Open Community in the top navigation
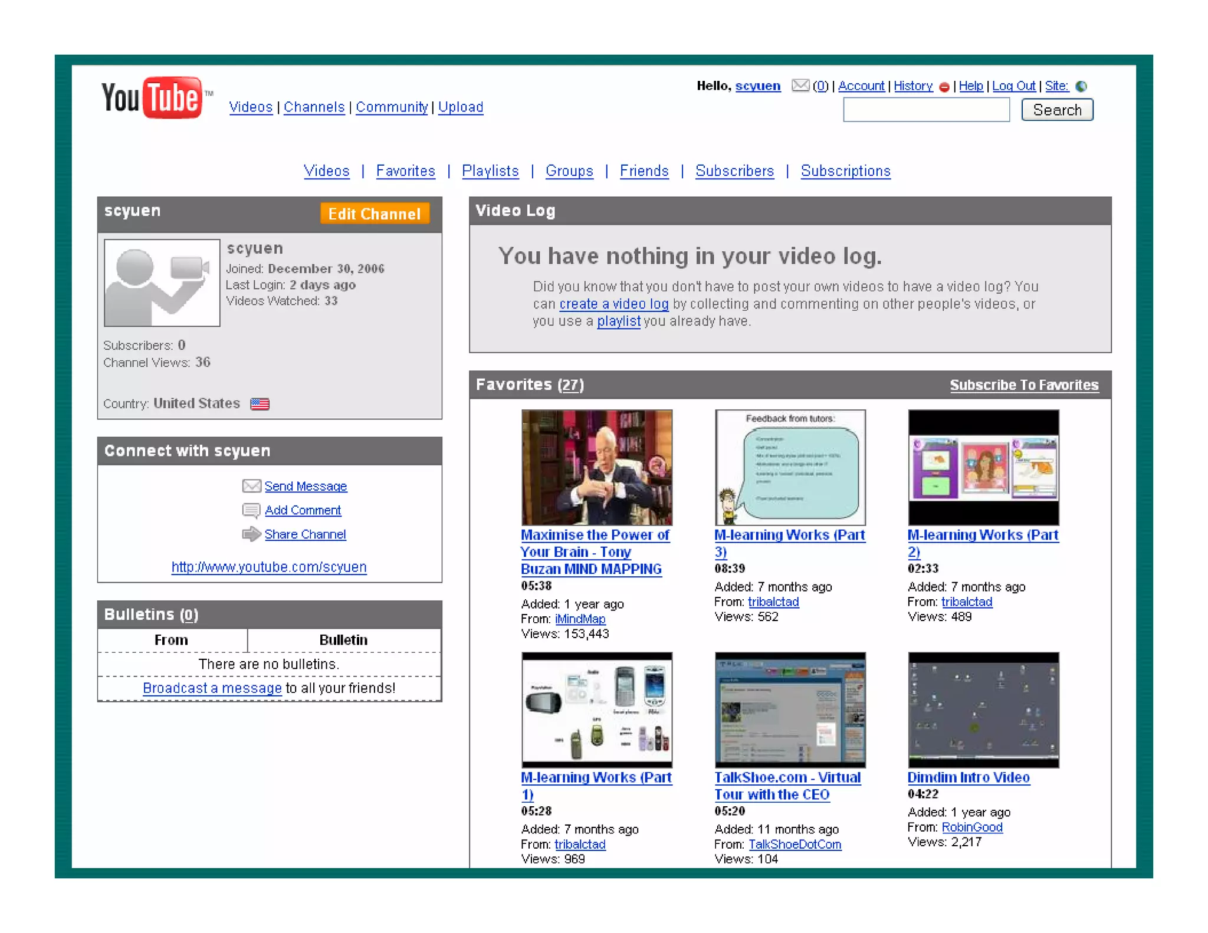 pos(392,107)
